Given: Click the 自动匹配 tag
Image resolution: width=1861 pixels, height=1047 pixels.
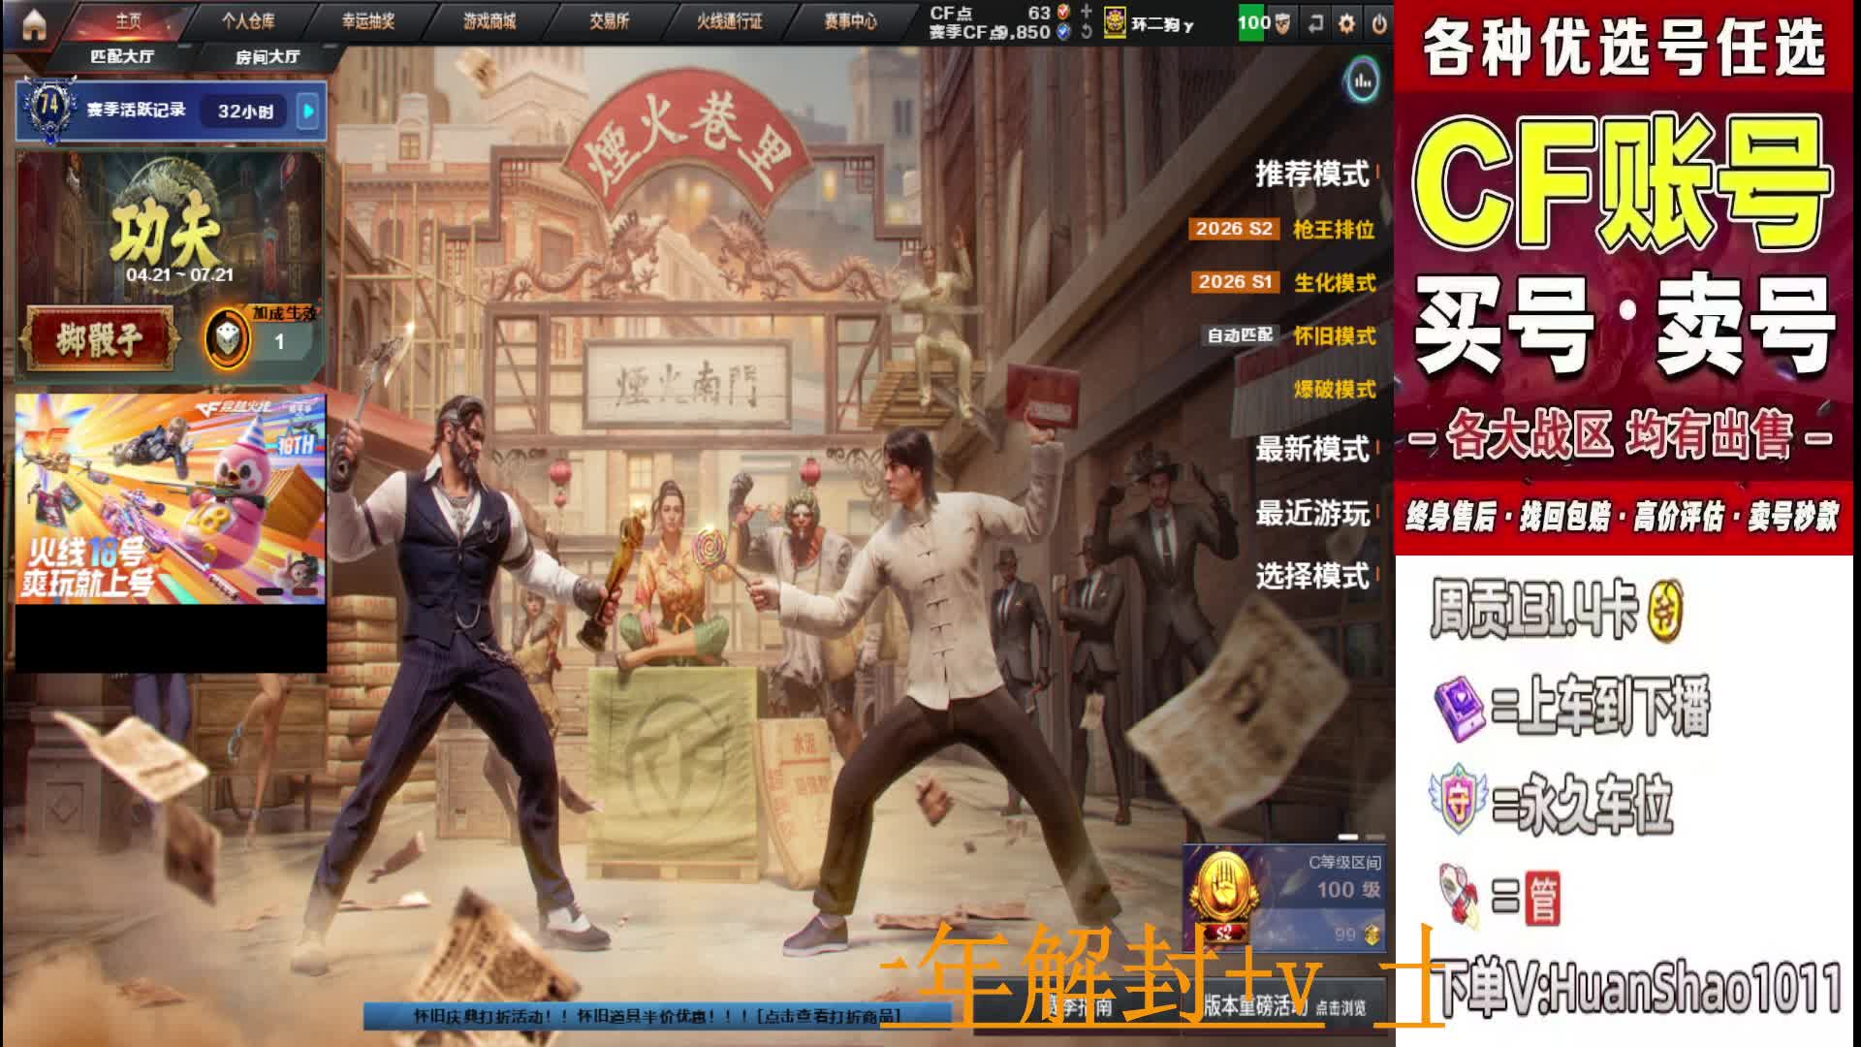Looking at the screenshot, I should pos(1240,335).
